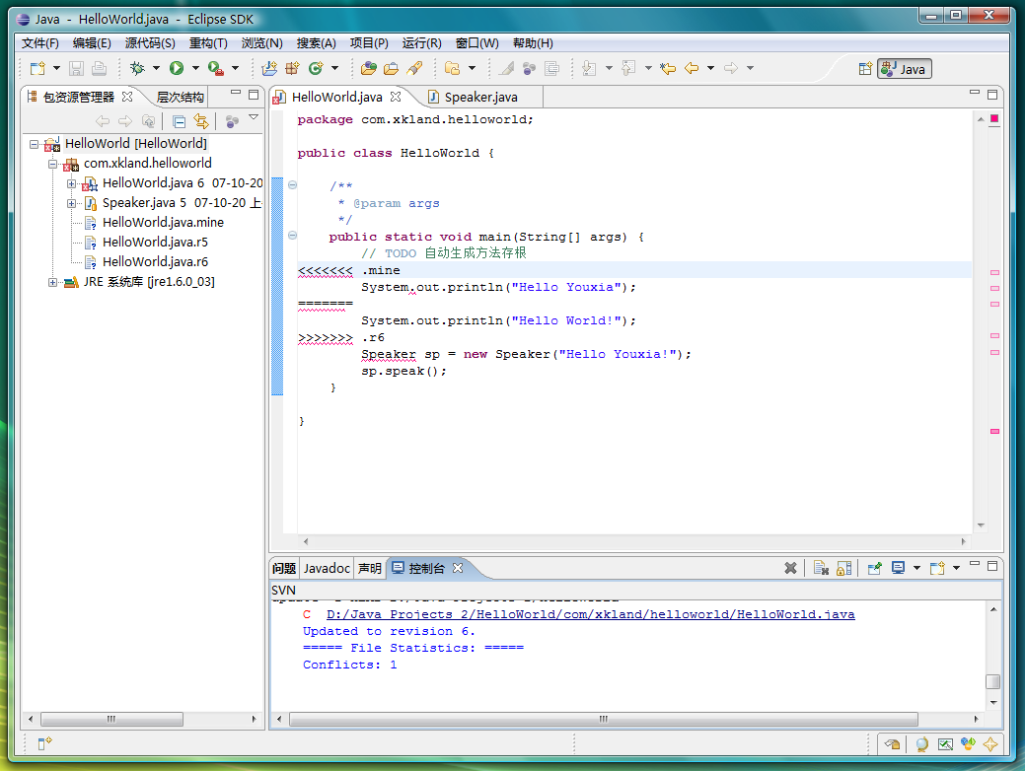Click the Next Annotation icon

click(x=589, y=68)
